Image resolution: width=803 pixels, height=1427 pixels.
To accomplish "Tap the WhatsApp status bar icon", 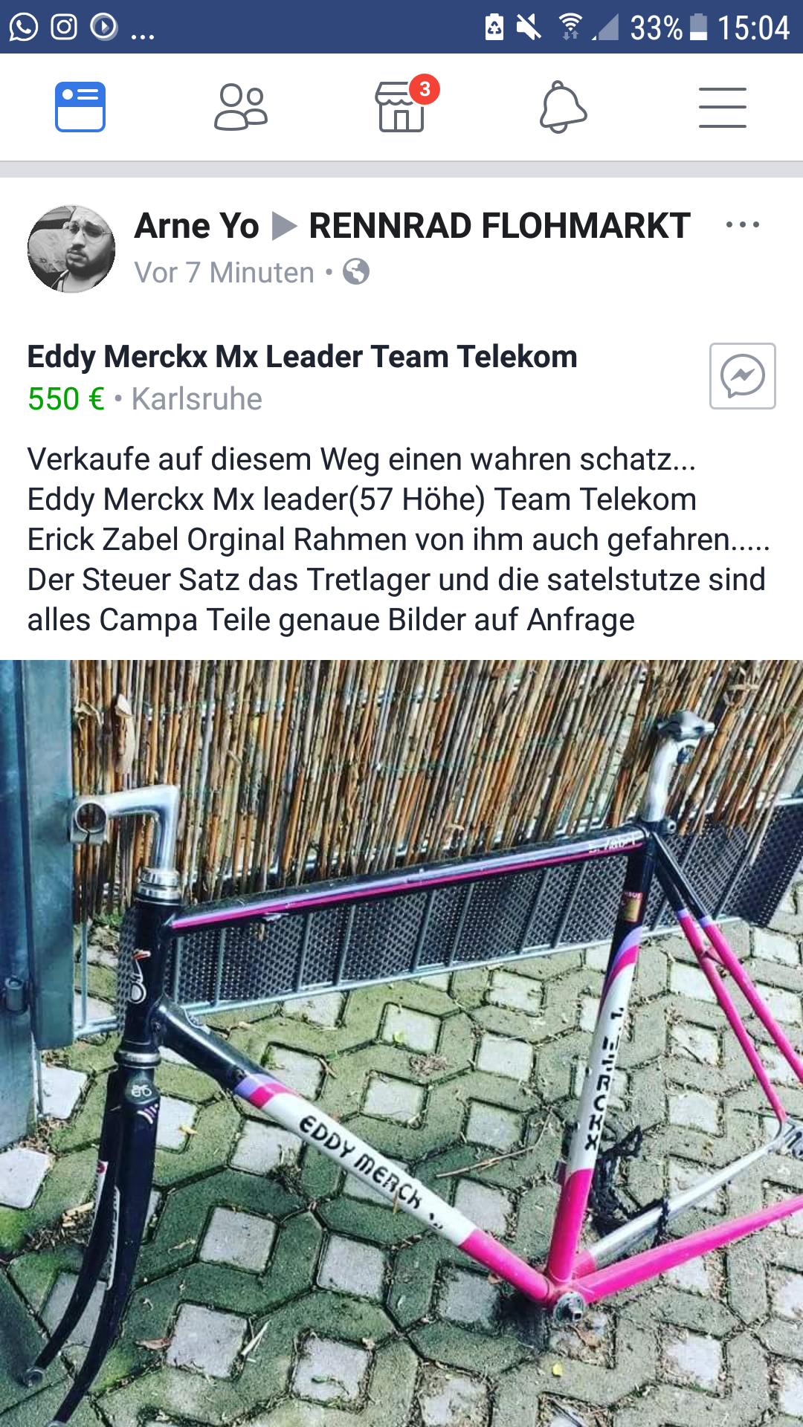I will [24, 27].
